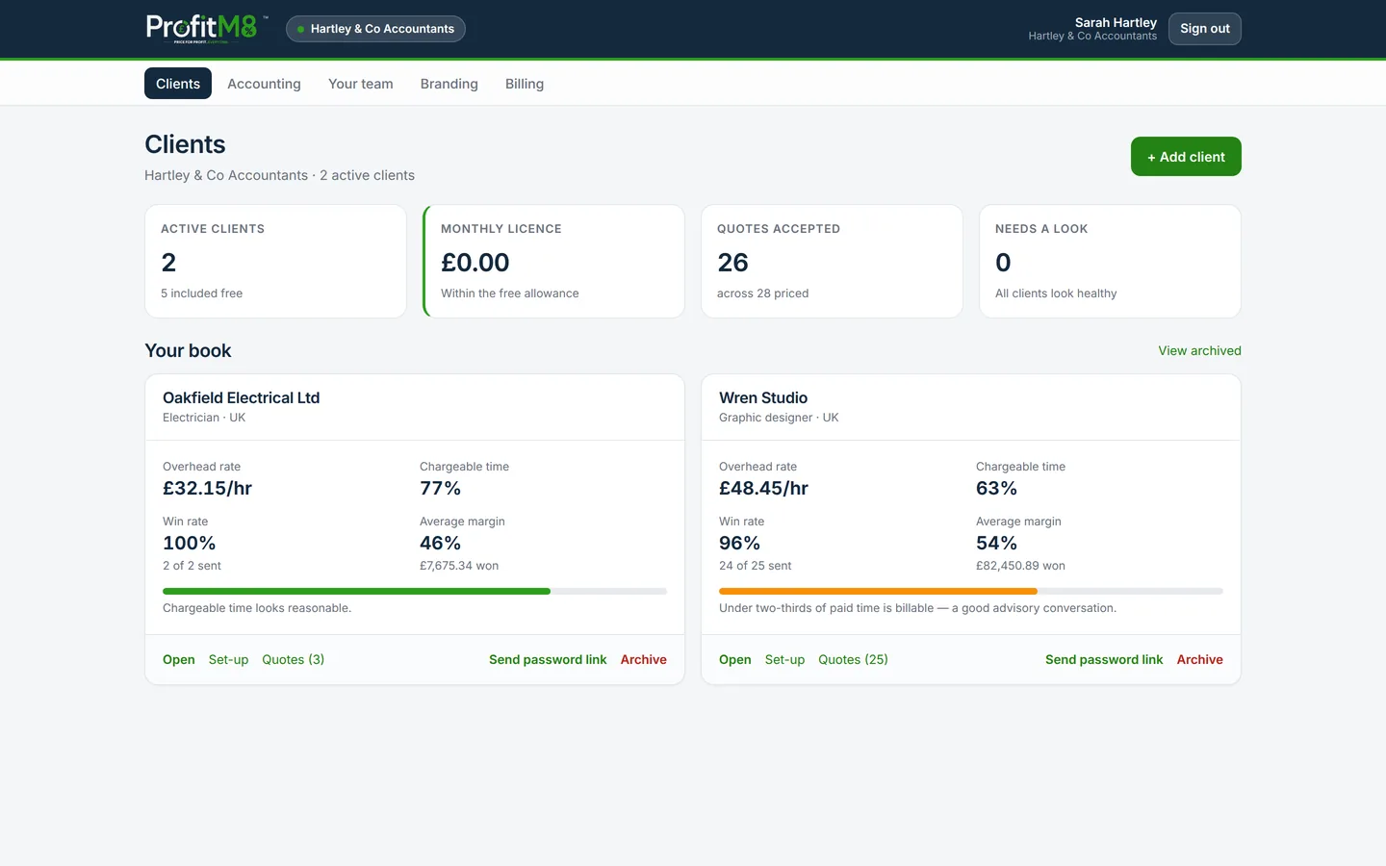Click the £32.15/hr overhead rate value

point(207,488)
